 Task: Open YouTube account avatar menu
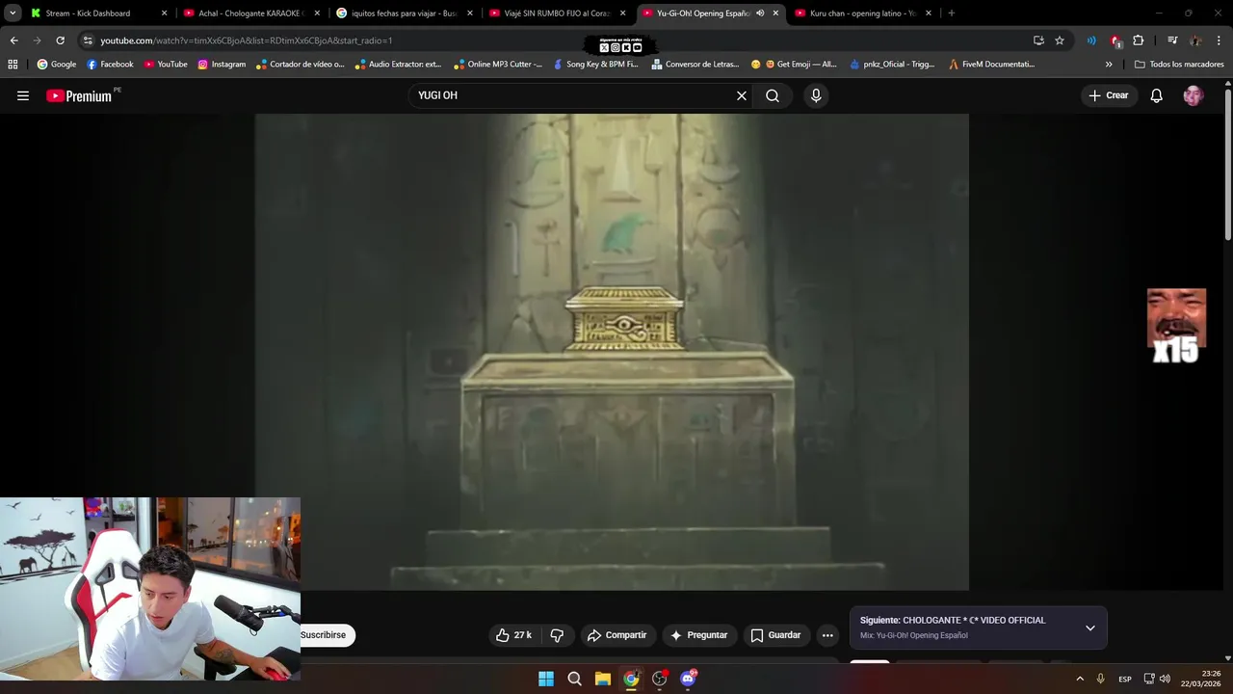[x=1194, y=95]
